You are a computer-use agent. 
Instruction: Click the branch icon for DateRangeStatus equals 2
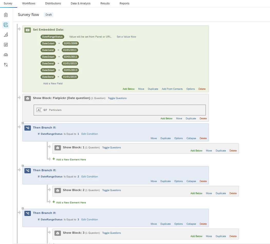pos(27,170)
